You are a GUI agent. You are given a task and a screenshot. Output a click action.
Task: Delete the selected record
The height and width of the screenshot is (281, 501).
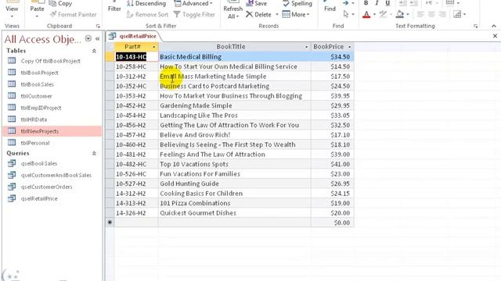tap(259, 14)
